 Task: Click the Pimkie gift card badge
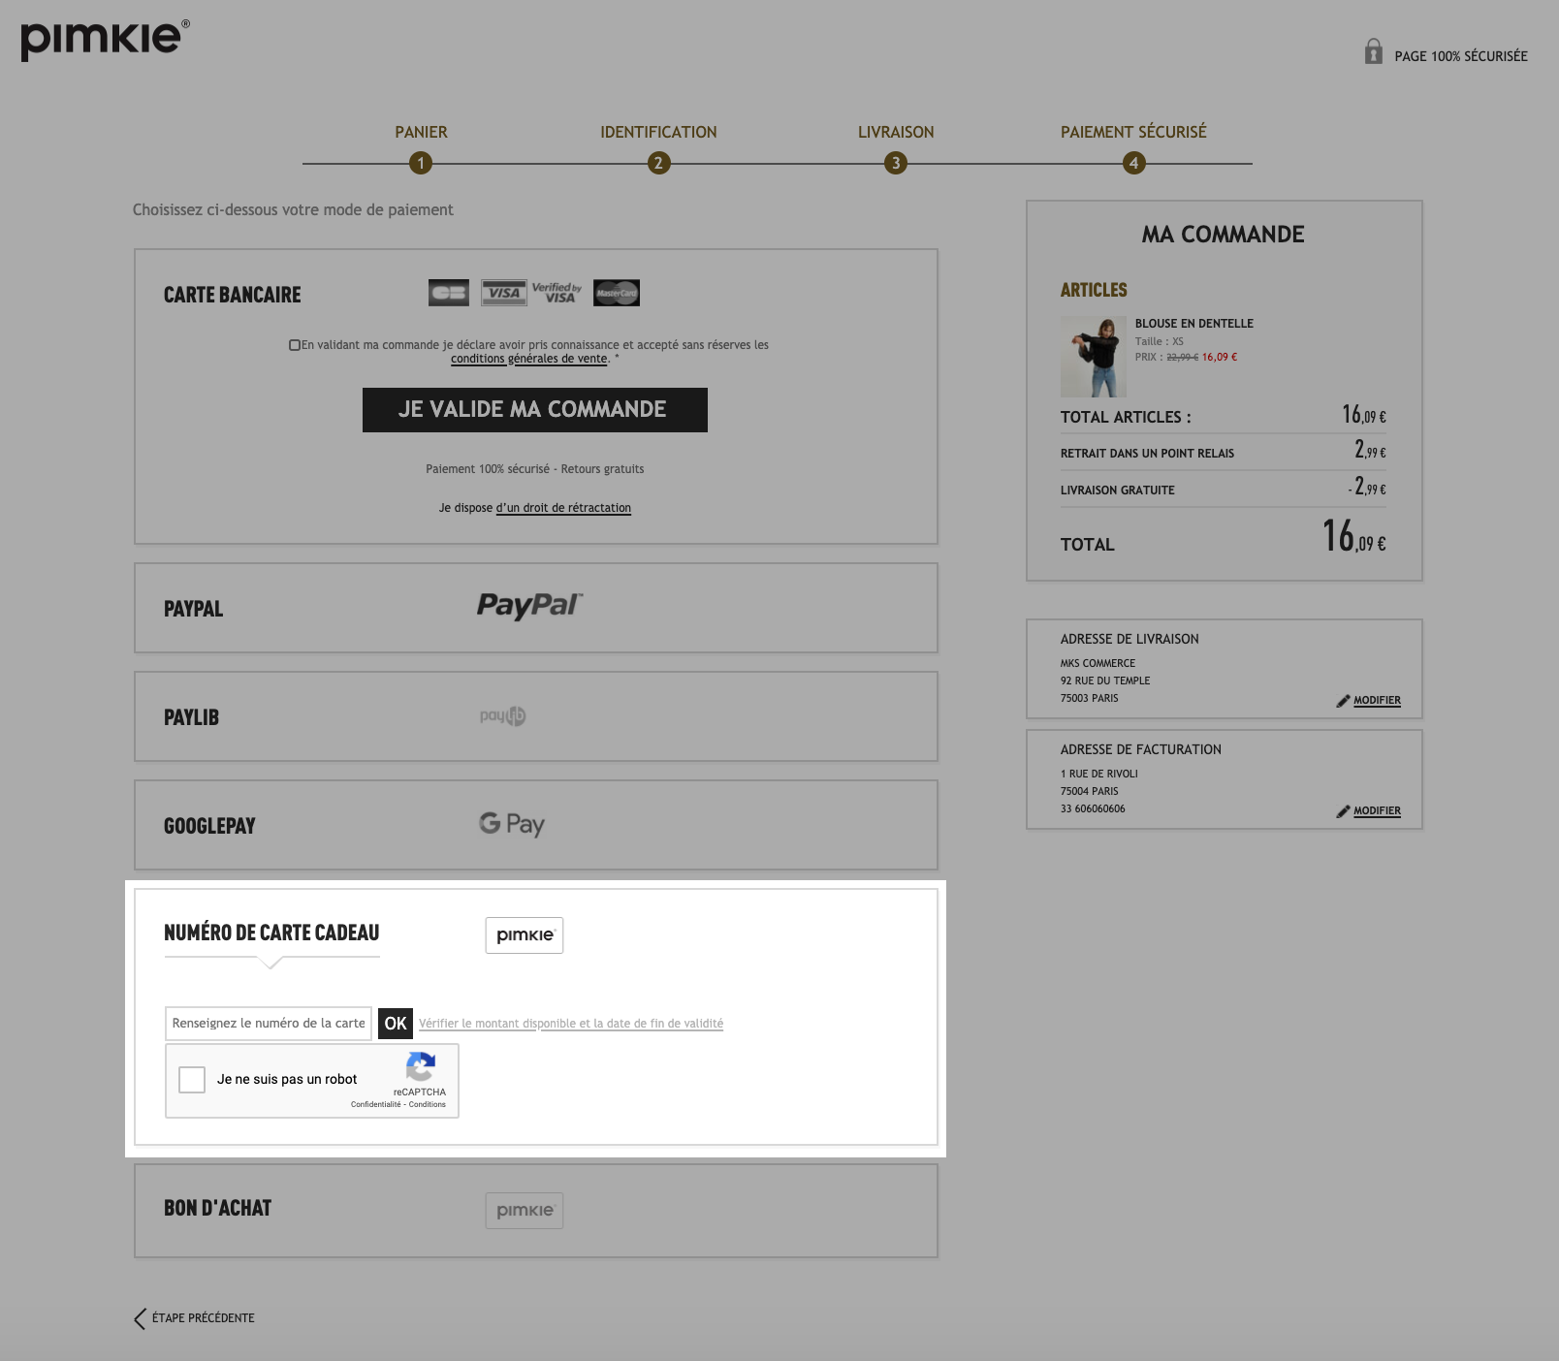(525, 935)
